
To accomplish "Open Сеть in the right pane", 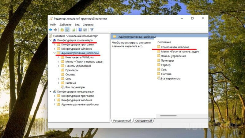I will (x=164, y=70).
